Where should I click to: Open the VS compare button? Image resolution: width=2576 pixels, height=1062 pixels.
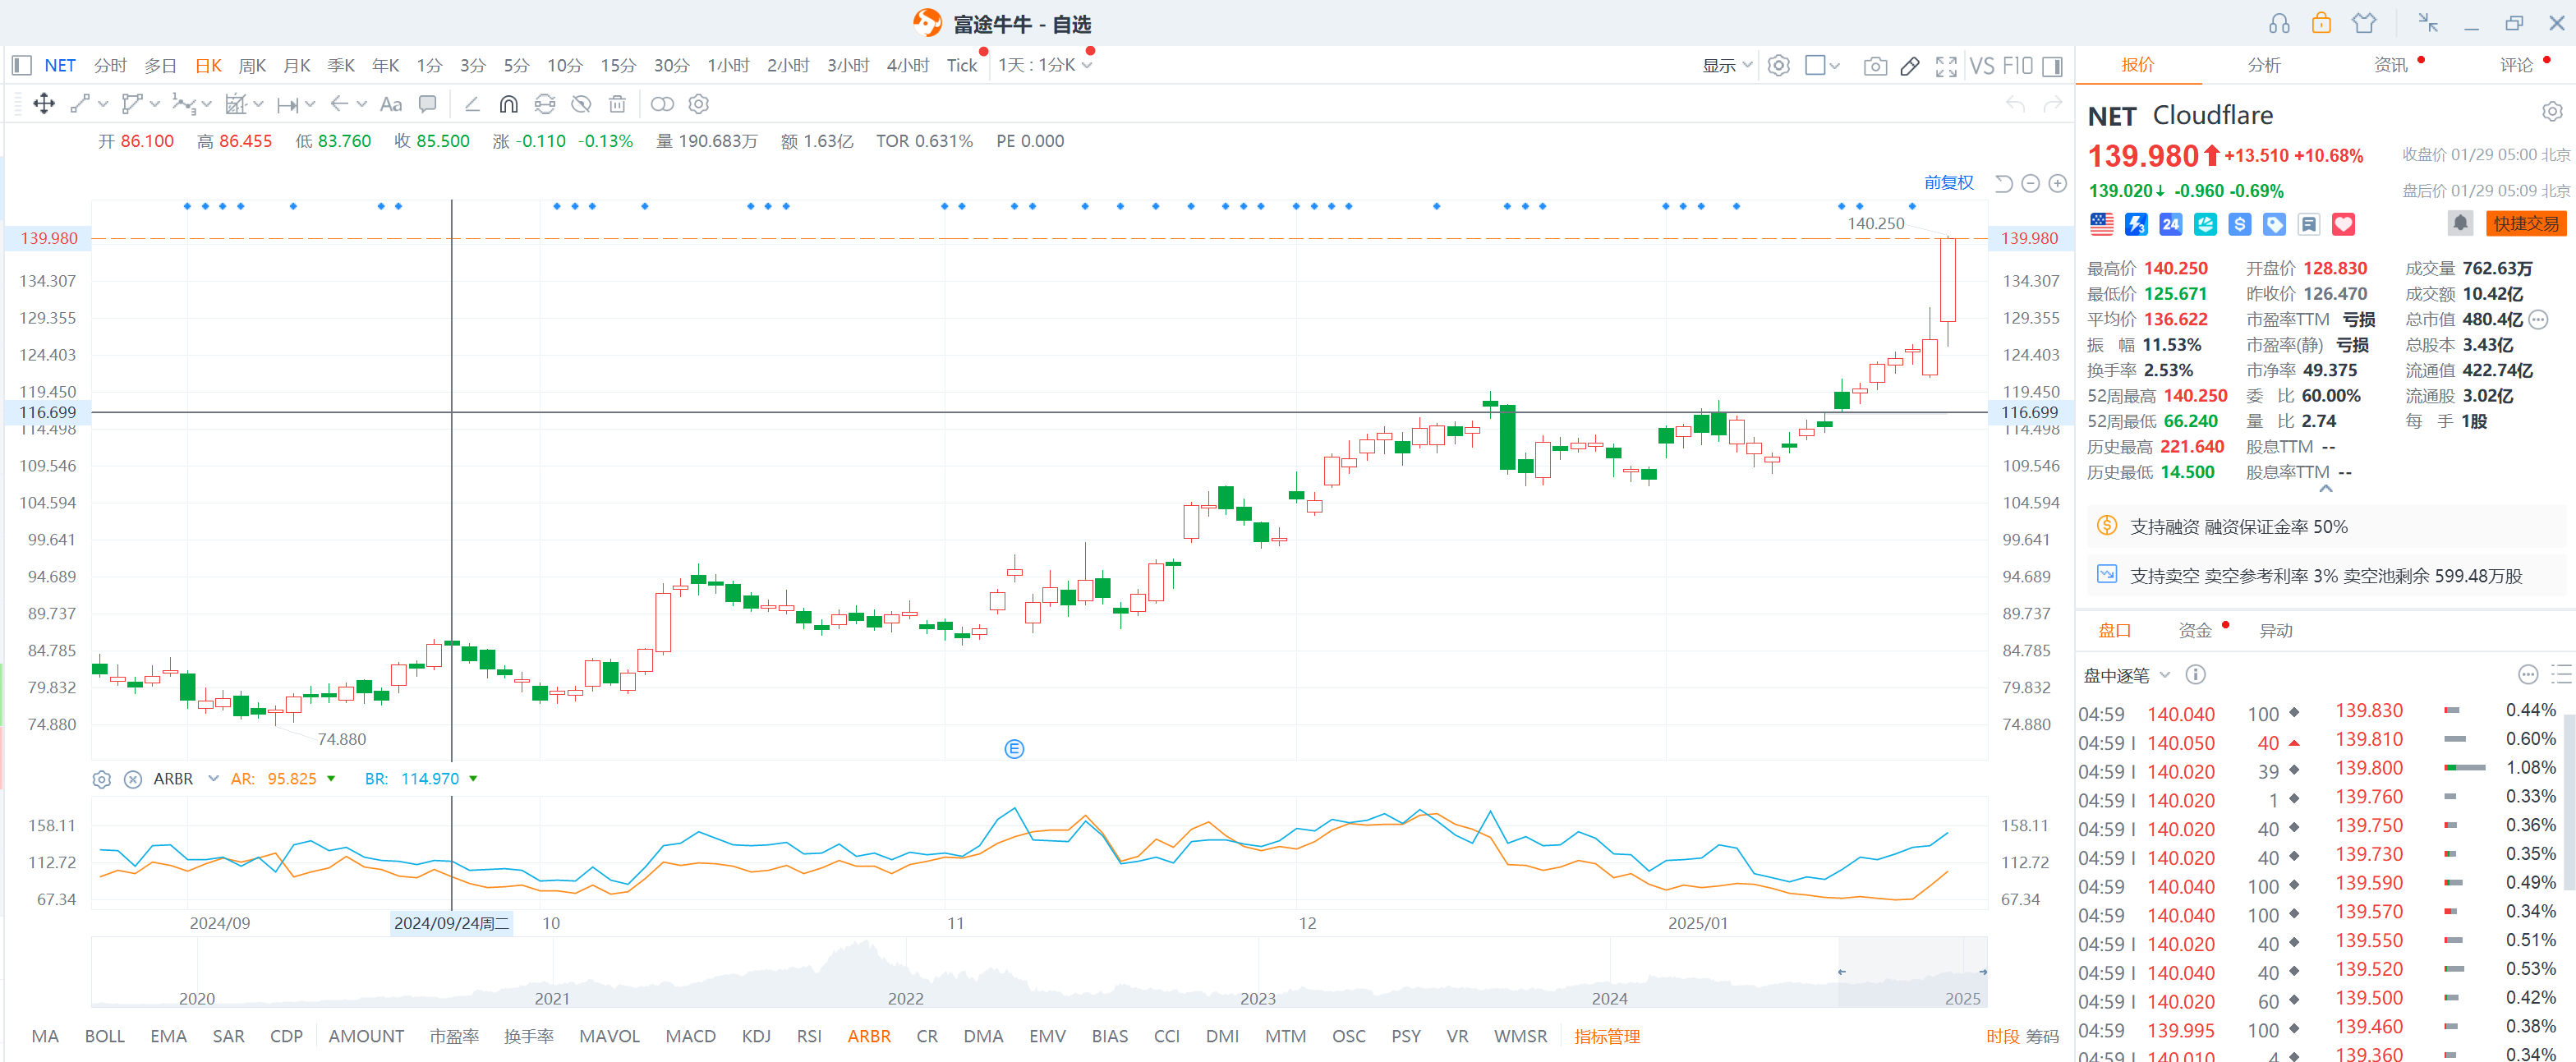[x=1982, y=66]
